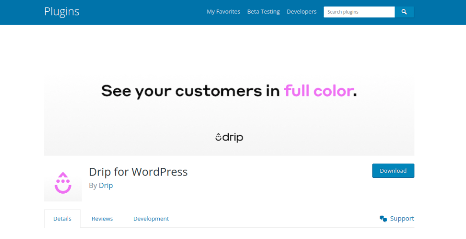Switch to the Development tab
Image resolution: width=466 pixels, height=239 pixels.
pos(151,219)
